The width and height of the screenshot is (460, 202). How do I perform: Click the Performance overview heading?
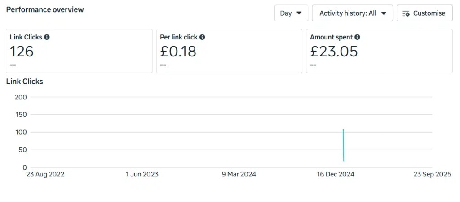pyautogui.click(x=45, y=9)
